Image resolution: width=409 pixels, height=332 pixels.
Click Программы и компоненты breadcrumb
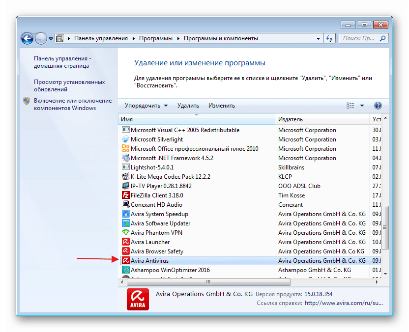[x=221, y=38]
